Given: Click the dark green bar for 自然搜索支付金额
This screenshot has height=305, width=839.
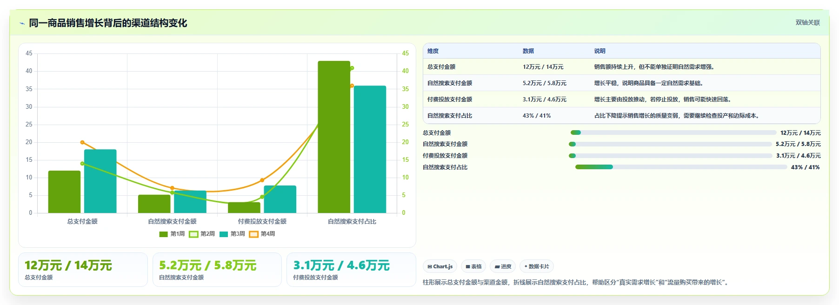Looking at the screenshot, I should click(154, 204).
